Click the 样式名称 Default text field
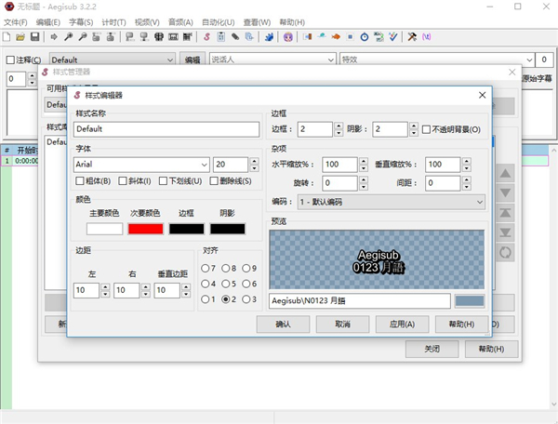This screenshot has width=558, height=424. tap(166, 129)
